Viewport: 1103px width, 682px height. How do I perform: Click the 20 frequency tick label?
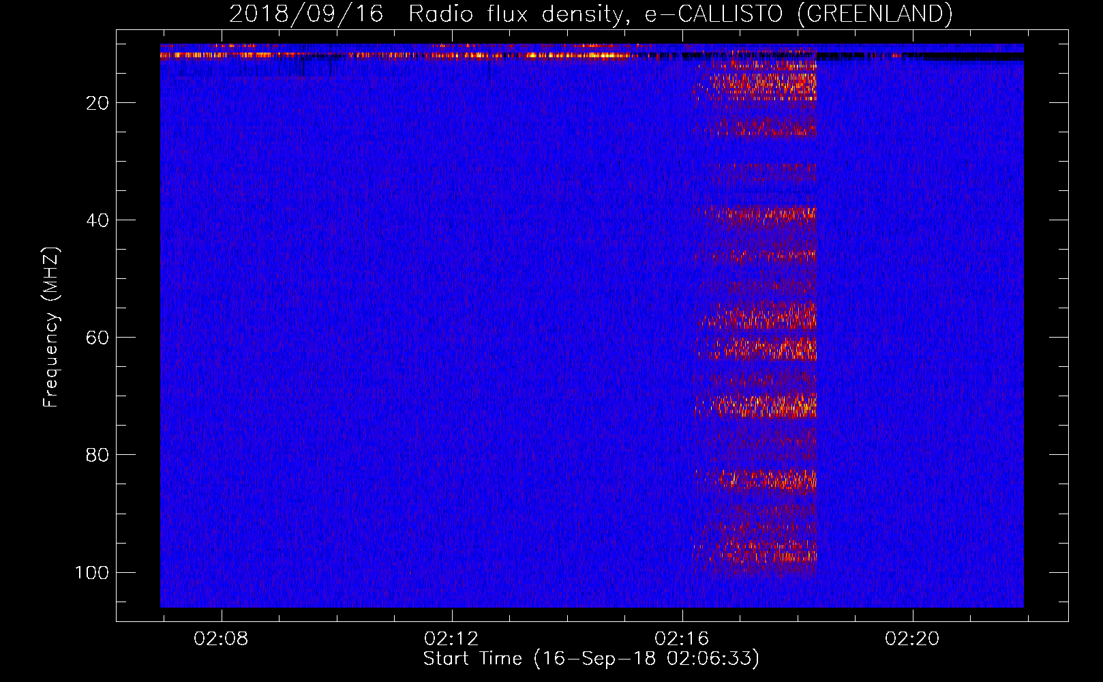pyautogui.click(x=97, y=103)
